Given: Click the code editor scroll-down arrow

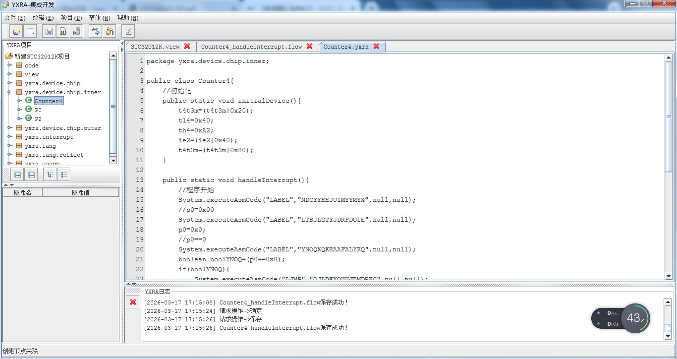Looking at the screenshot, I should [669, 276].
